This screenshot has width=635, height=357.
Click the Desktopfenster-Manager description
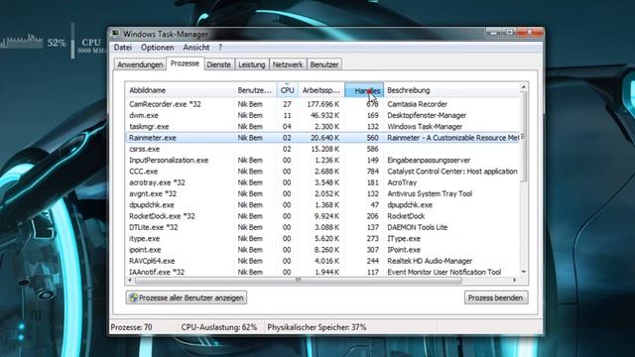427,115
